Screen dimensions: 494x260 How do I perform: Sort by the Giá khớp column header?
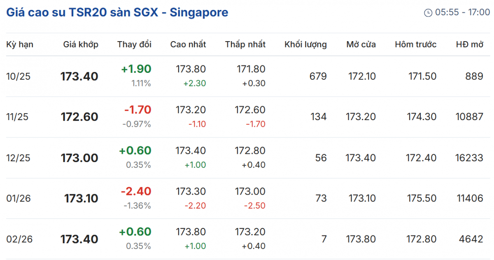point(81,44)
